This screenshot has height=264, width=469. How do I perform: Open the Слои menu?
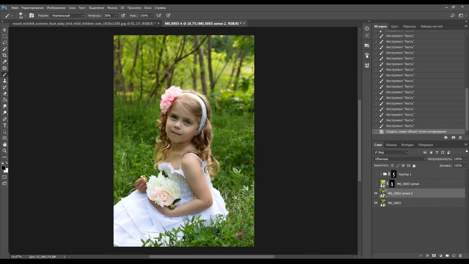tap(72, 8)
